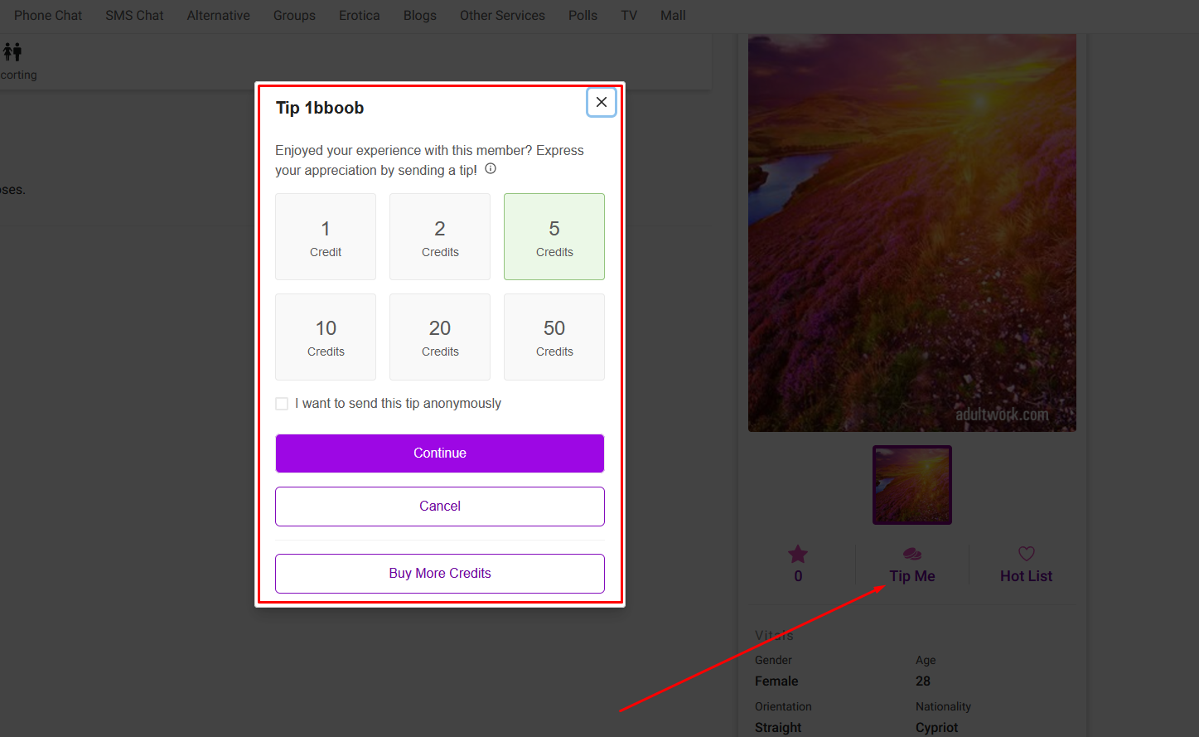Choose the 2 Credits tip option

click(x=440, y=237)
